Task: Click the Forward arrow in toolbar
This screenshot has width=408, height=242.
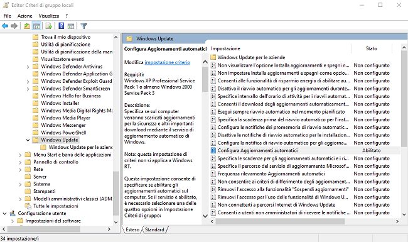Action: (14, 26)
